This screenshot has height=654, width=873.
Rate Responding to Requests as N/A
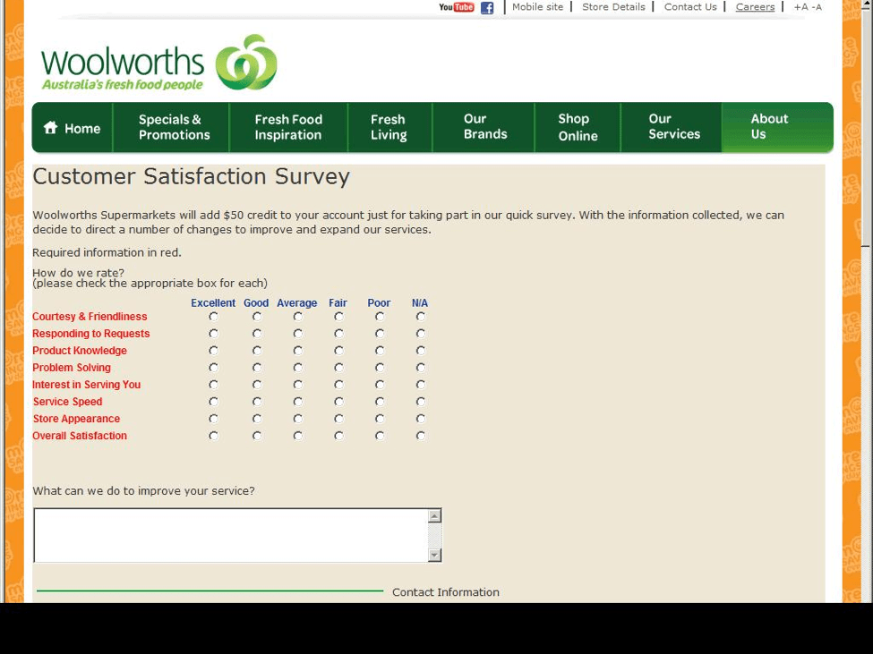420,334
